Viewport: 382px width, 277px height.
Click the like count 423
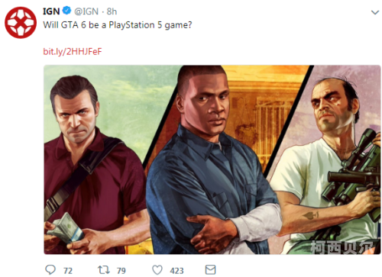(176, 271)
